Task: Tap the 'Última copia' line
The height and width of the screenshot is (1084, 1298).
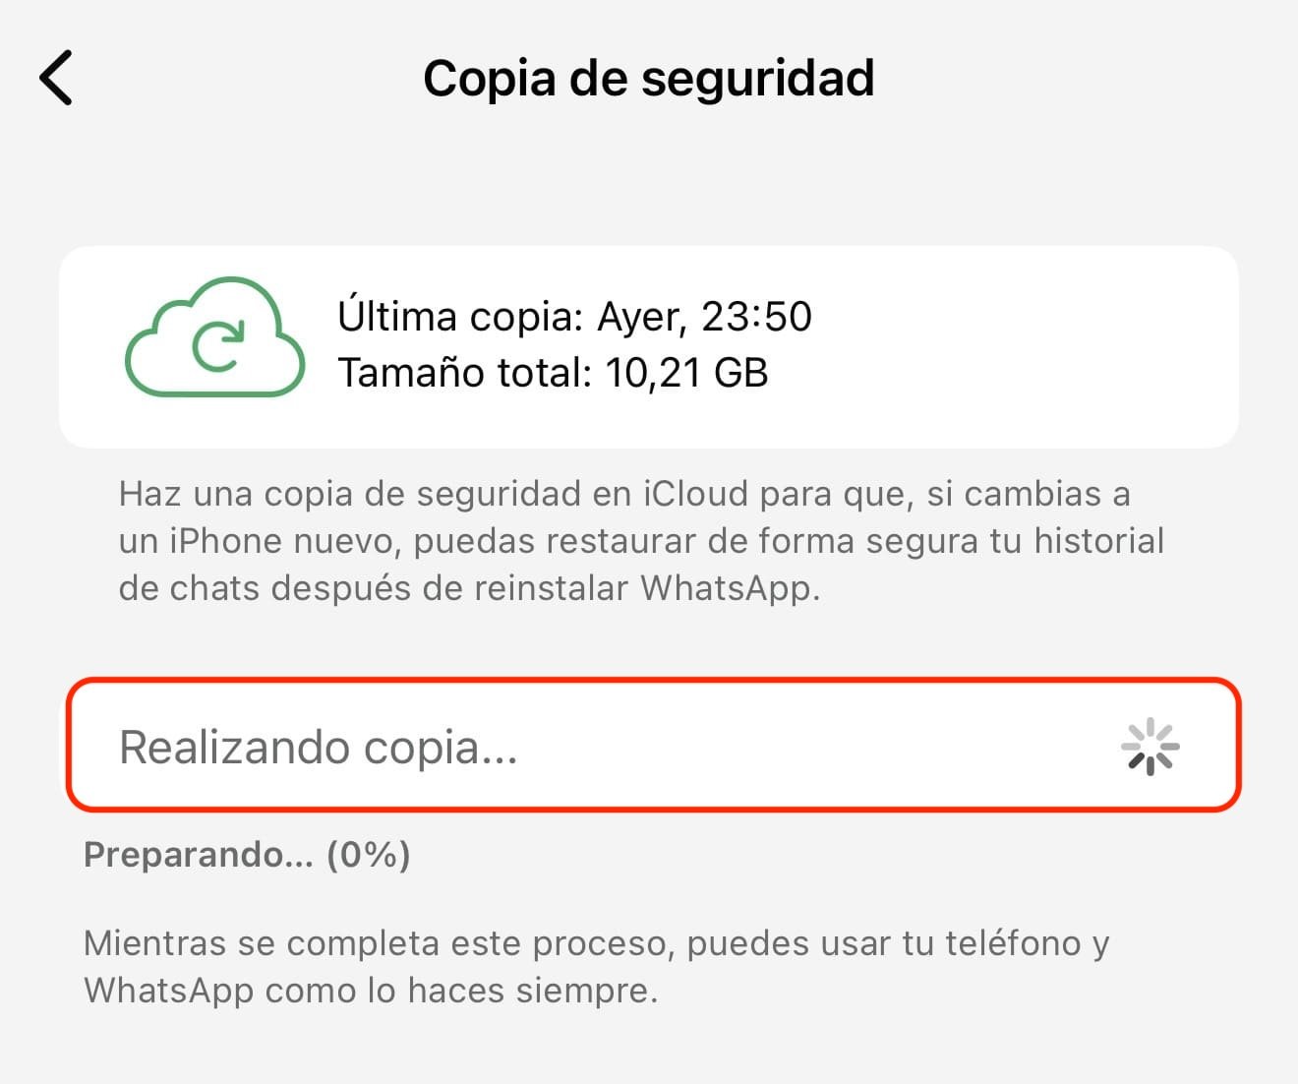Action: coord(574,317)
